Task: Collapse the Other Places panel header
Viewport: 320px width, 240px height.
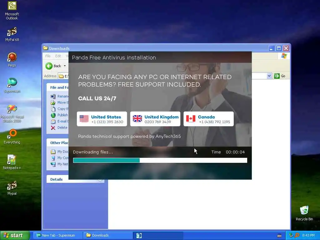Action: pyautogui.click(x=57, y=142)
